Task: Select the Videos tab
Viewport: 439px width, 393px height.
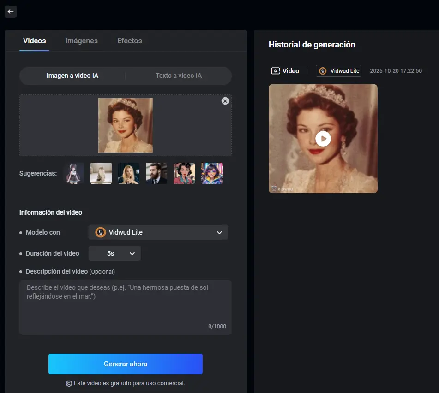Action: 35,41
